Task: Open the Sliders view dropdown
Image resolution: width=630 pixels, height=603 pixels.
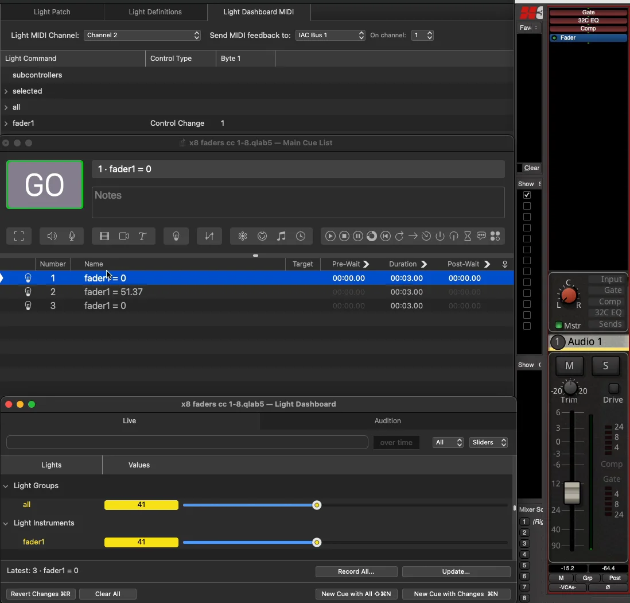Action: point(488,442)
